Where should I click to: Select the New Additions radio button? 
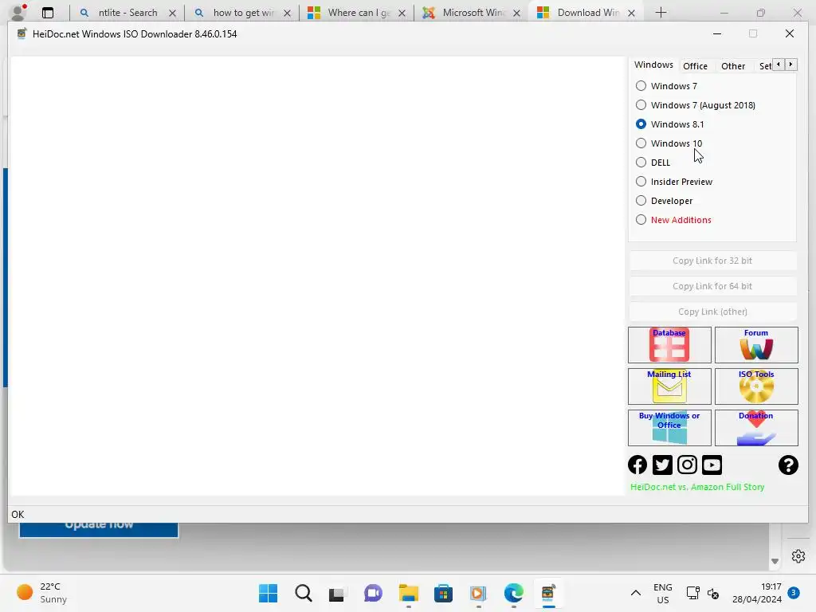(641, 220)
